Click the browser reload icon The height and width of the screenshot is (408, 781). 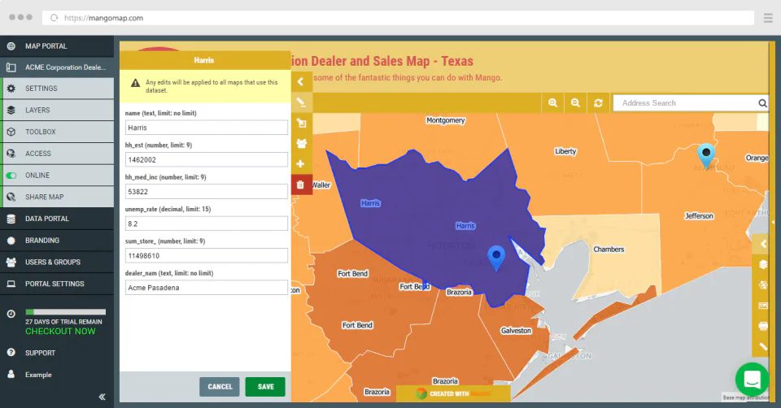coord(54,18)
